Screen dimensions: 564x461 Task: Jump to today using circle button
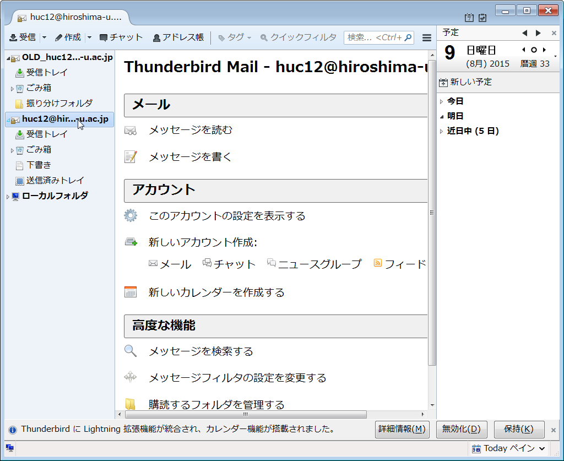click(x=534, y=50)
